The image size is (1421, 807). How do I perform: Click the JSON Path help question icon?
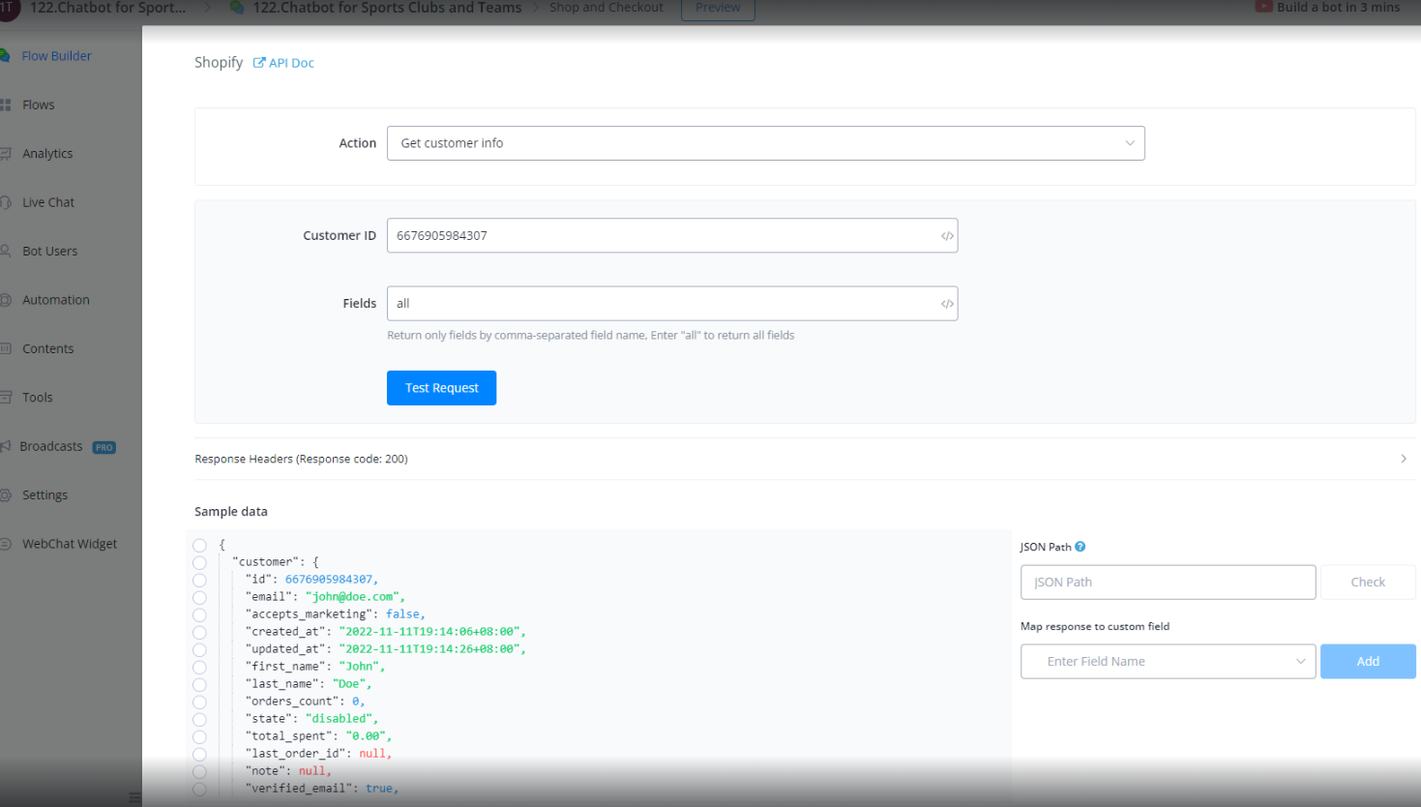[x=1081, y=547]
